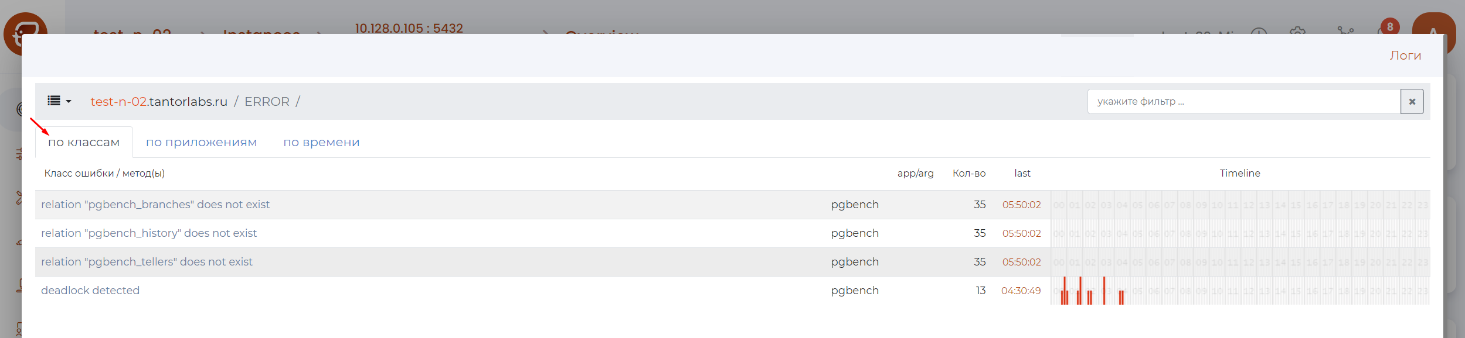Click the "last" column header
1465x338 pixels.
(x=1022, y=173)
